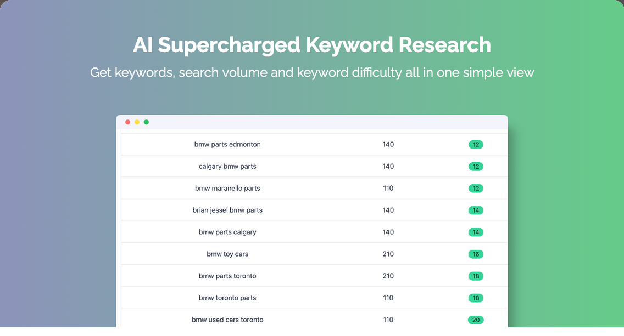
Task: Select the 'bmw parts toronto' keyword
Action: point(227,276)
